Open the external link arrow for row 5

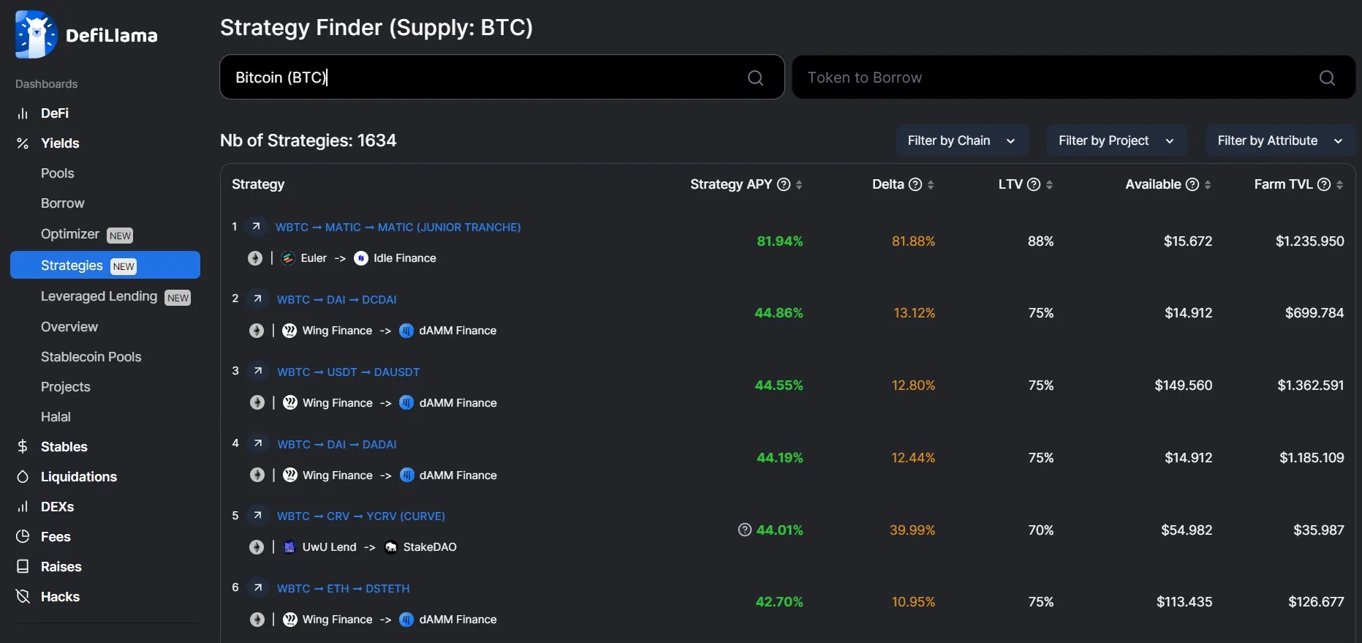coord(257,516)
